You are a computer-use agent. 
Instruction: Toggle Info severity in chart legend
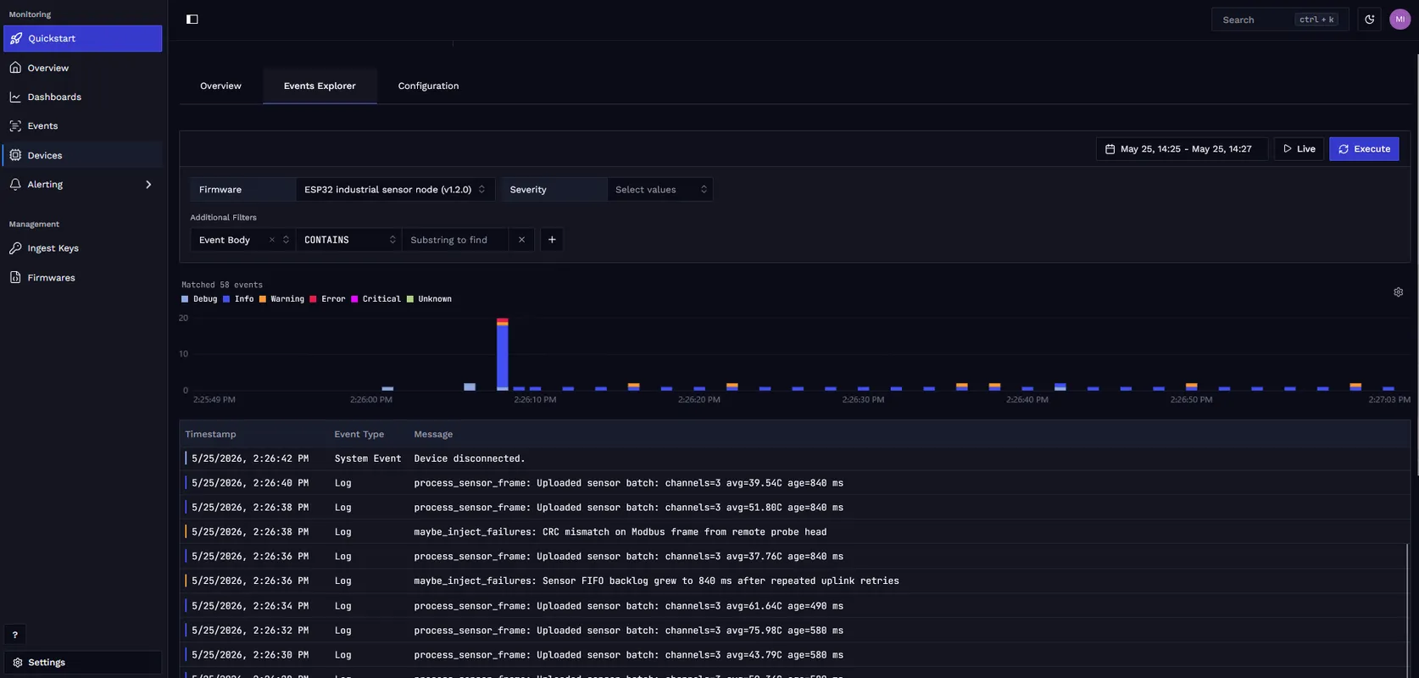tap(238, 299)
